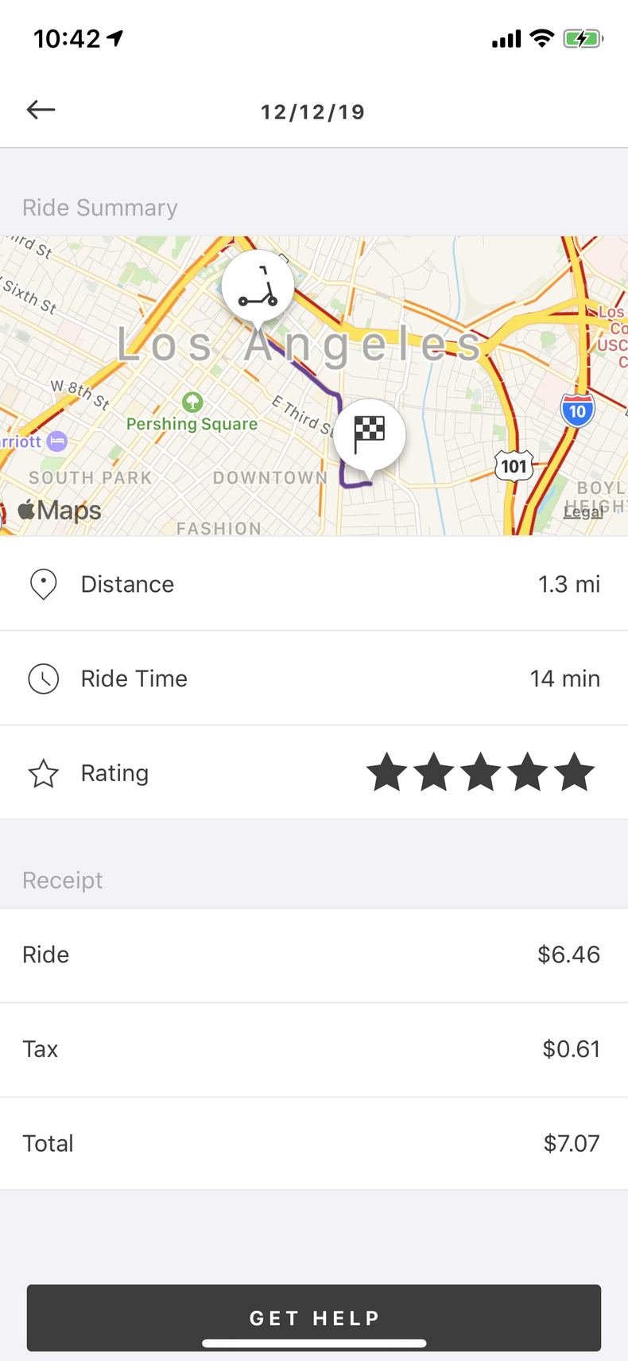Tap the US 101 highway shield
This screenshot has height=1361, width=628.
tap(514, 465)
